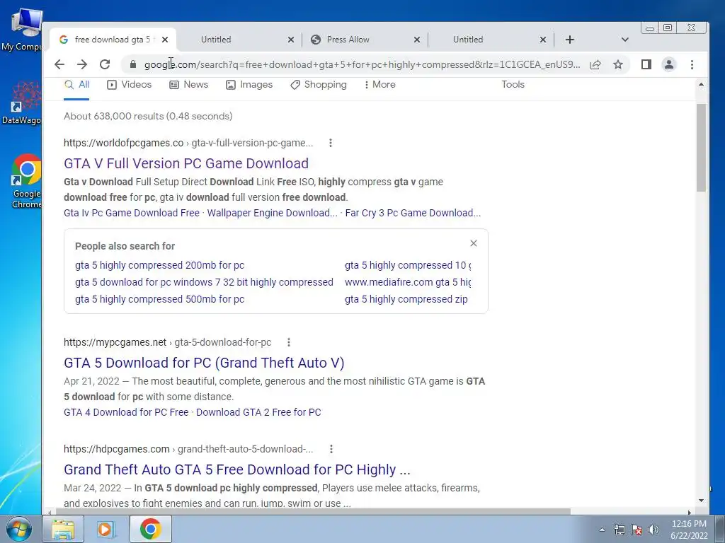Open a new tab with the plus button
The height and width of the screenshot is (543, 725).
570,40
